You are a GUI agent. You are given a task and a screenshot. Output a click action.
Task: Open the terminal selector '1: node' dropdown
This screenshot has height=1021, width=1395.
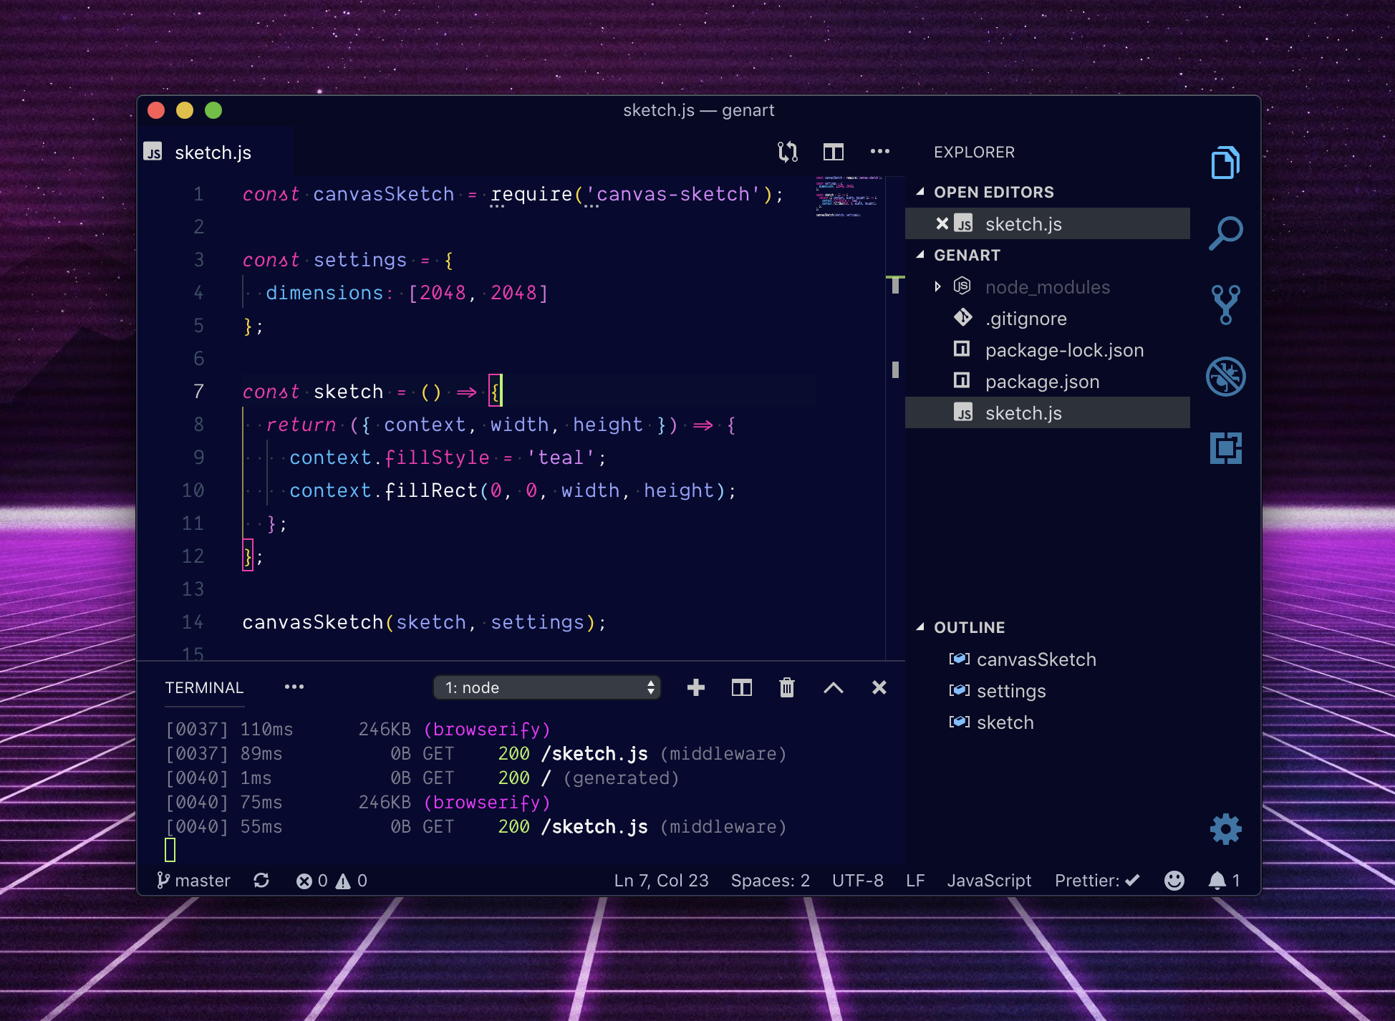click(x=547, y=687)
